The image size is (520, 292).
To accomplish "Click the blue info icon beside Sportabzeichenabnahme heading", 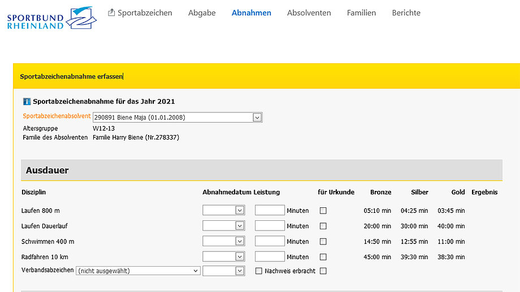I will 27,102.
